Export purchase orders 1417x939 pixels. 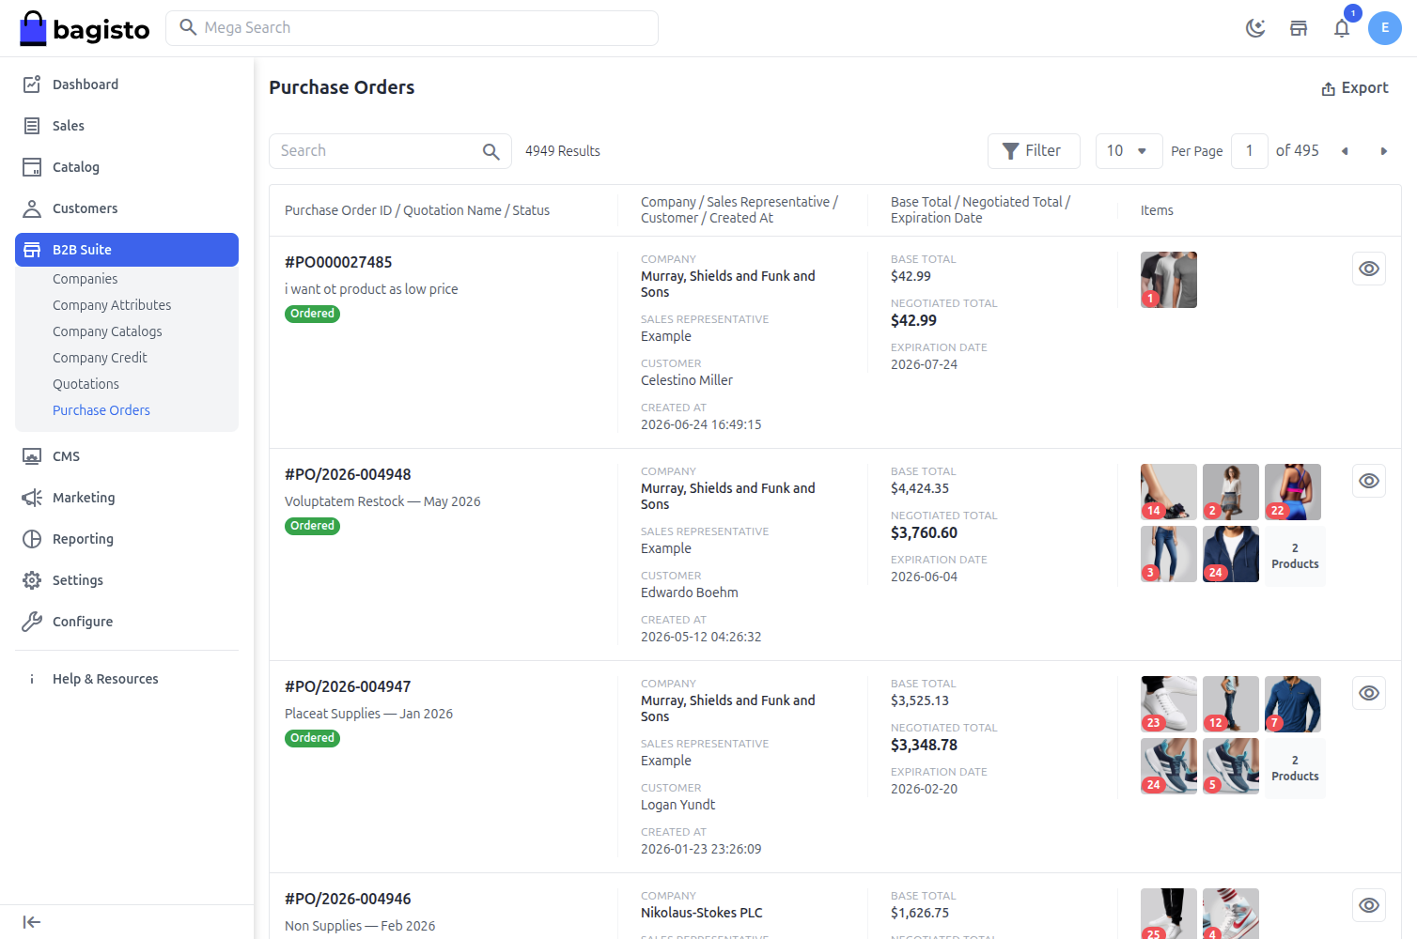pos(1355,88)
